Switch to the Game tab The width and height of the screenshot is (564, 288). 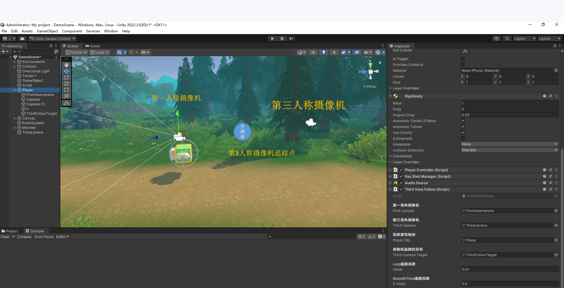[93, 46]
